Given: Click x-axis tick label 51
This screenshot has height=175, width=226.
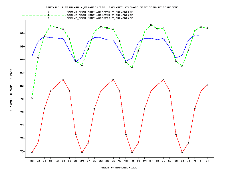Looking at the screenshot, I should 138,161.
